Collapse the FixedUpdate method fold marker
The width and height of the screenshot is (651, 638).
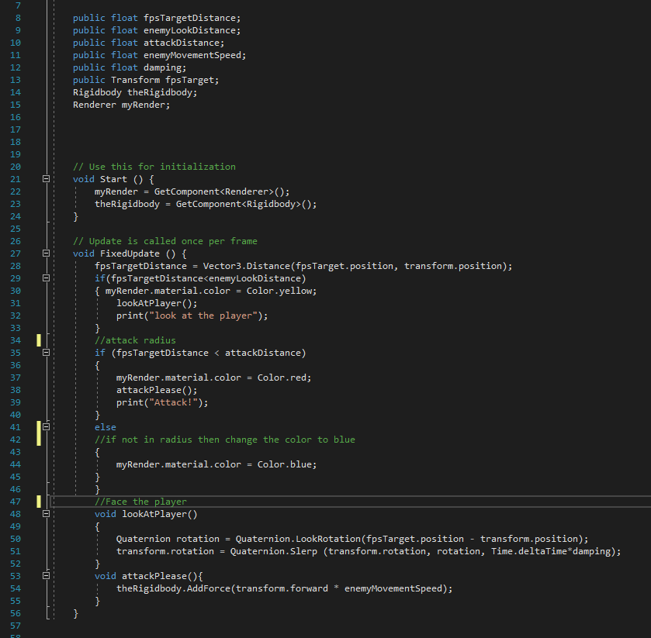pos(46,253)
